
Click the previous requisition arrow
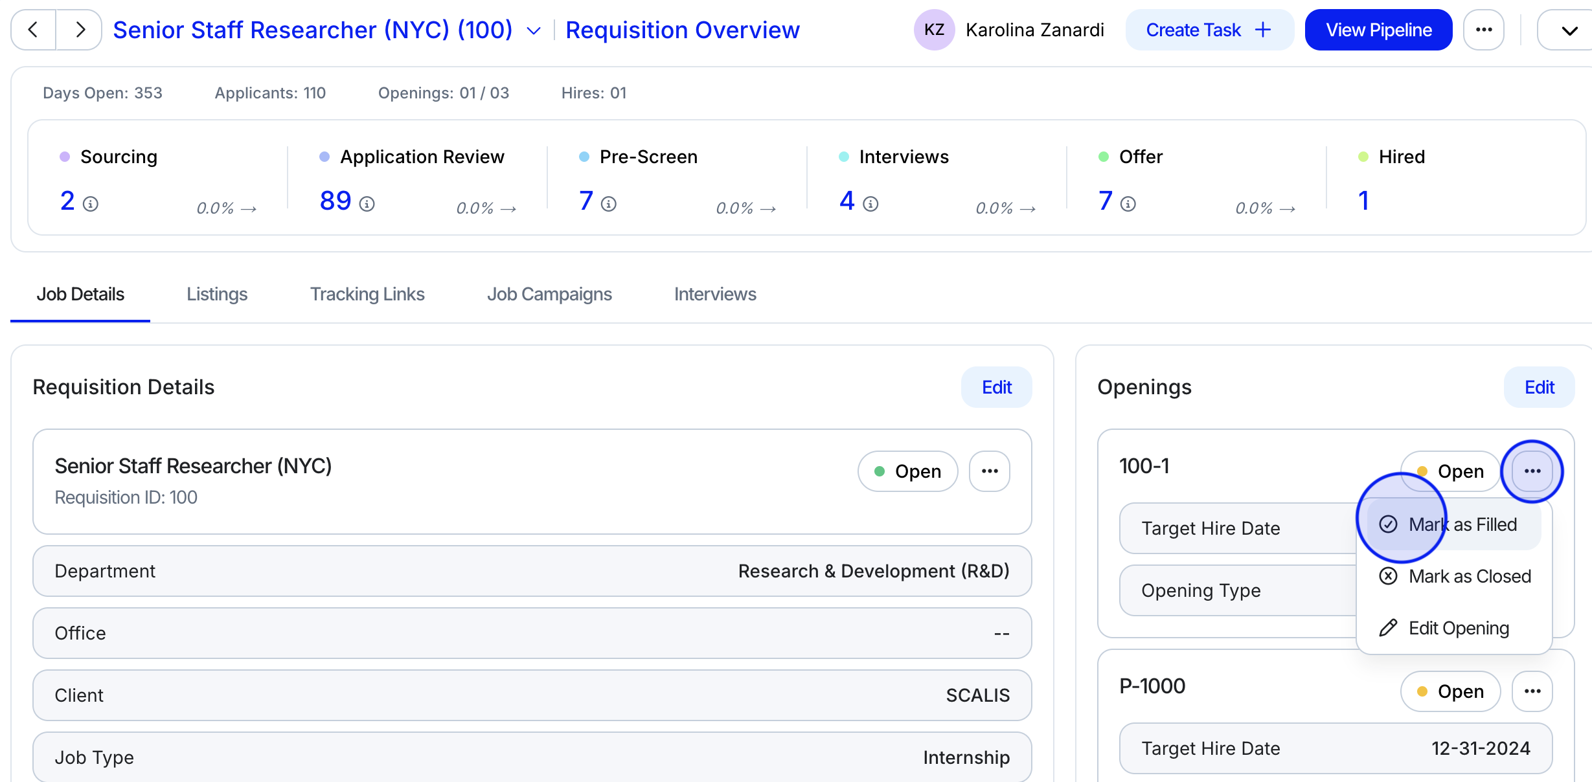[34, 30]
